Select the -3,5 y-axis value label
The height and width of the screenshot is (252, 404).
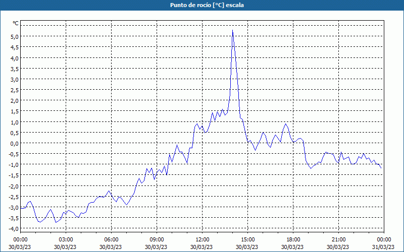pos(14,218)
